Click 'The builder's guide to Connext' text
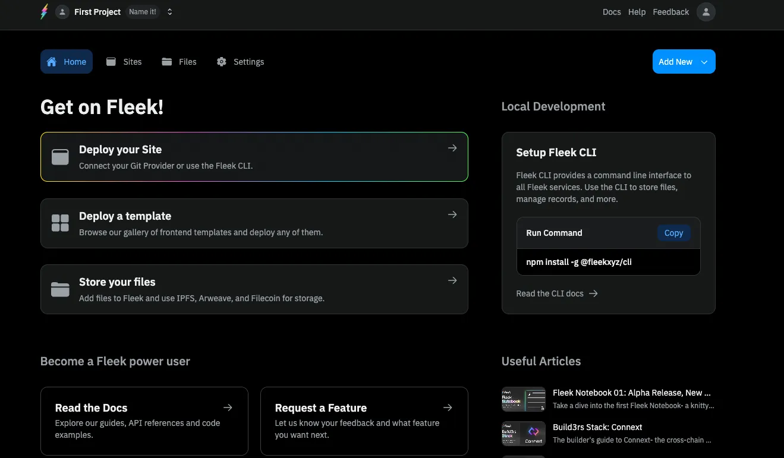This screenshot has height=458, width=784. [x=632, y=440]
